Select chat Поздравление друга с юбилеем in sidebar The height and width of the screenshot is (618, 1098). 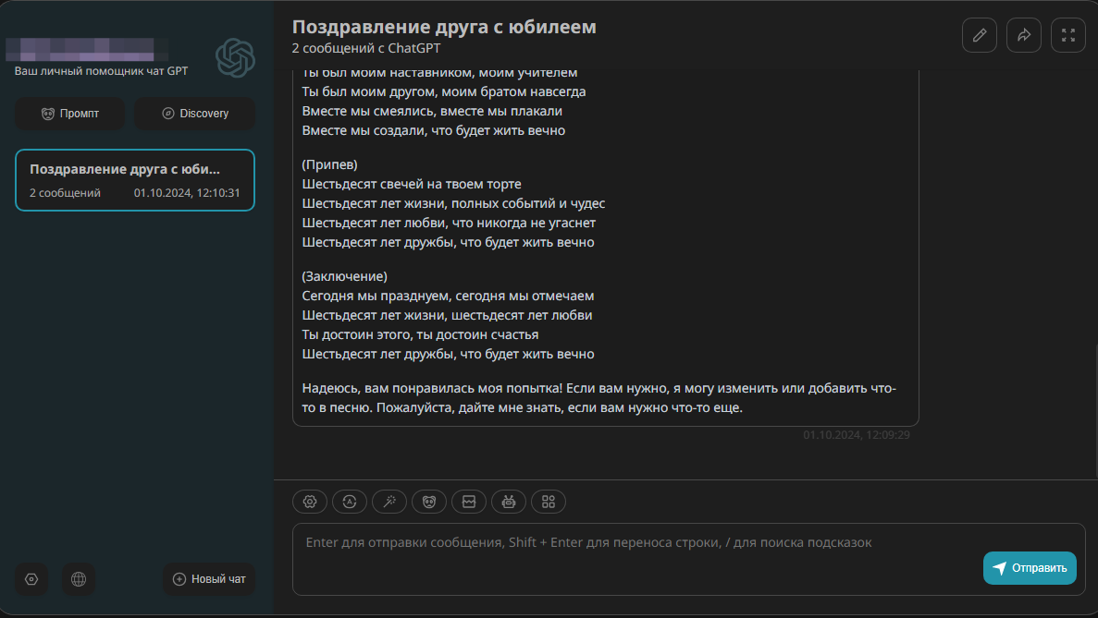[134, 179]
